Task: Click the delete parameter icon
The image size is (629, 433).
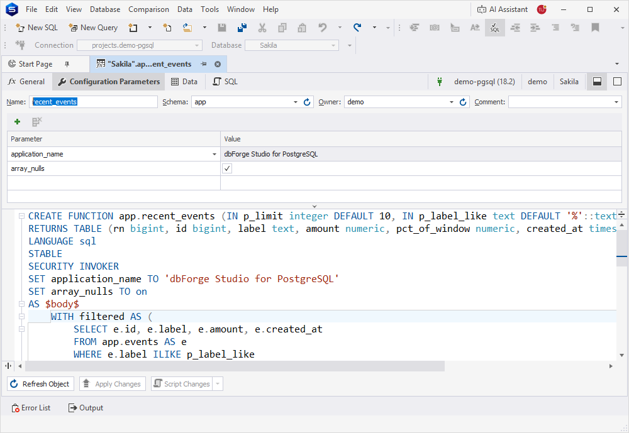Action: click(x=37, y=121)
